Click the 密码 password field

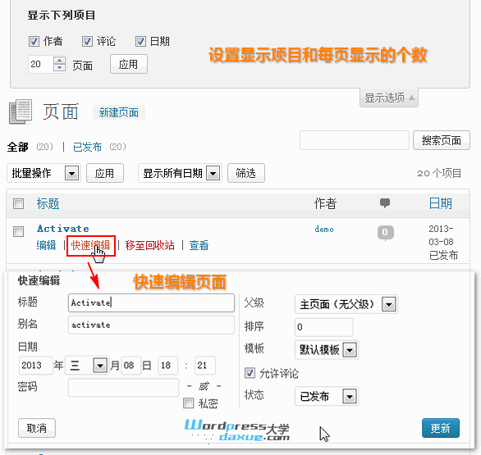pyautogui.click(x=123, y=388)
